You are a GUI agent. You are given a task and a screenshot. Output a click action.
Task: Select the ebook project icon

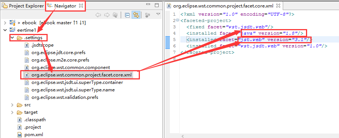[x=12, y=22]
